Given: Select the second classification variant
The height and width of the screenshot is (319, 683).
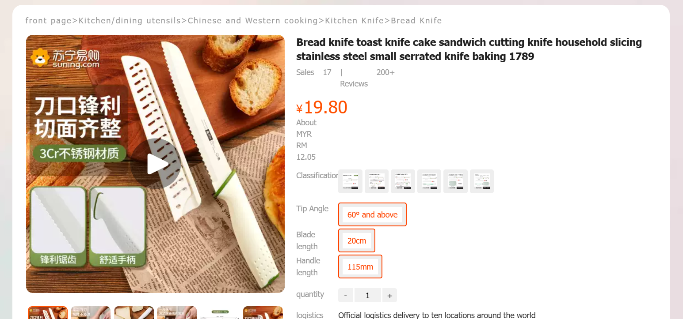Looking at the screenshot, I should coord(377,181).
